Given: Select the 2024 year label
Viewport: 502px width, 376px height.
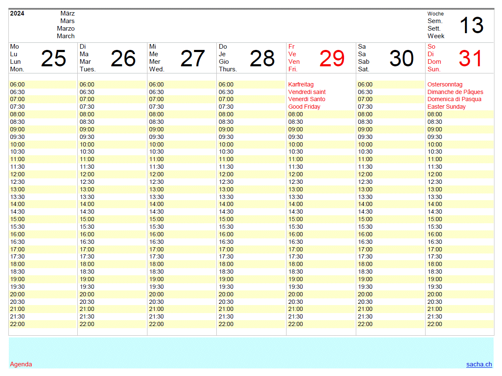Looking at the screenshot, I should [17, 13].
